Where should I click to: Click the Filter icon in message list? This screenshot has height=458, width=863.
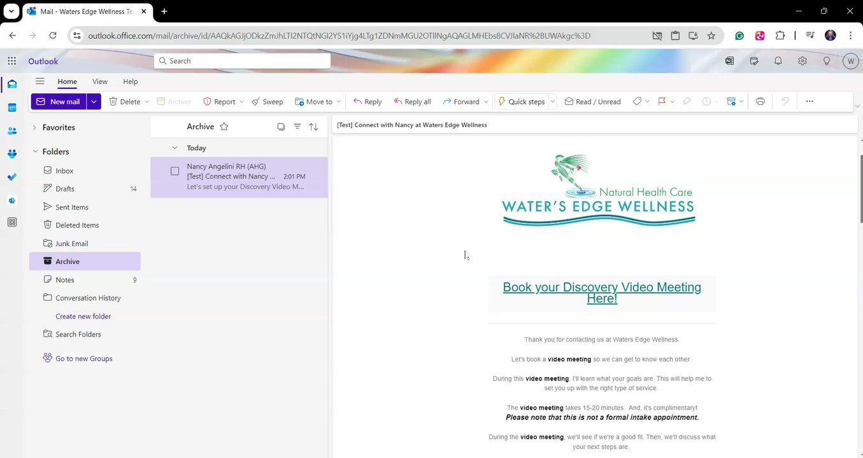pyautogui.click(x=297, y=127)
